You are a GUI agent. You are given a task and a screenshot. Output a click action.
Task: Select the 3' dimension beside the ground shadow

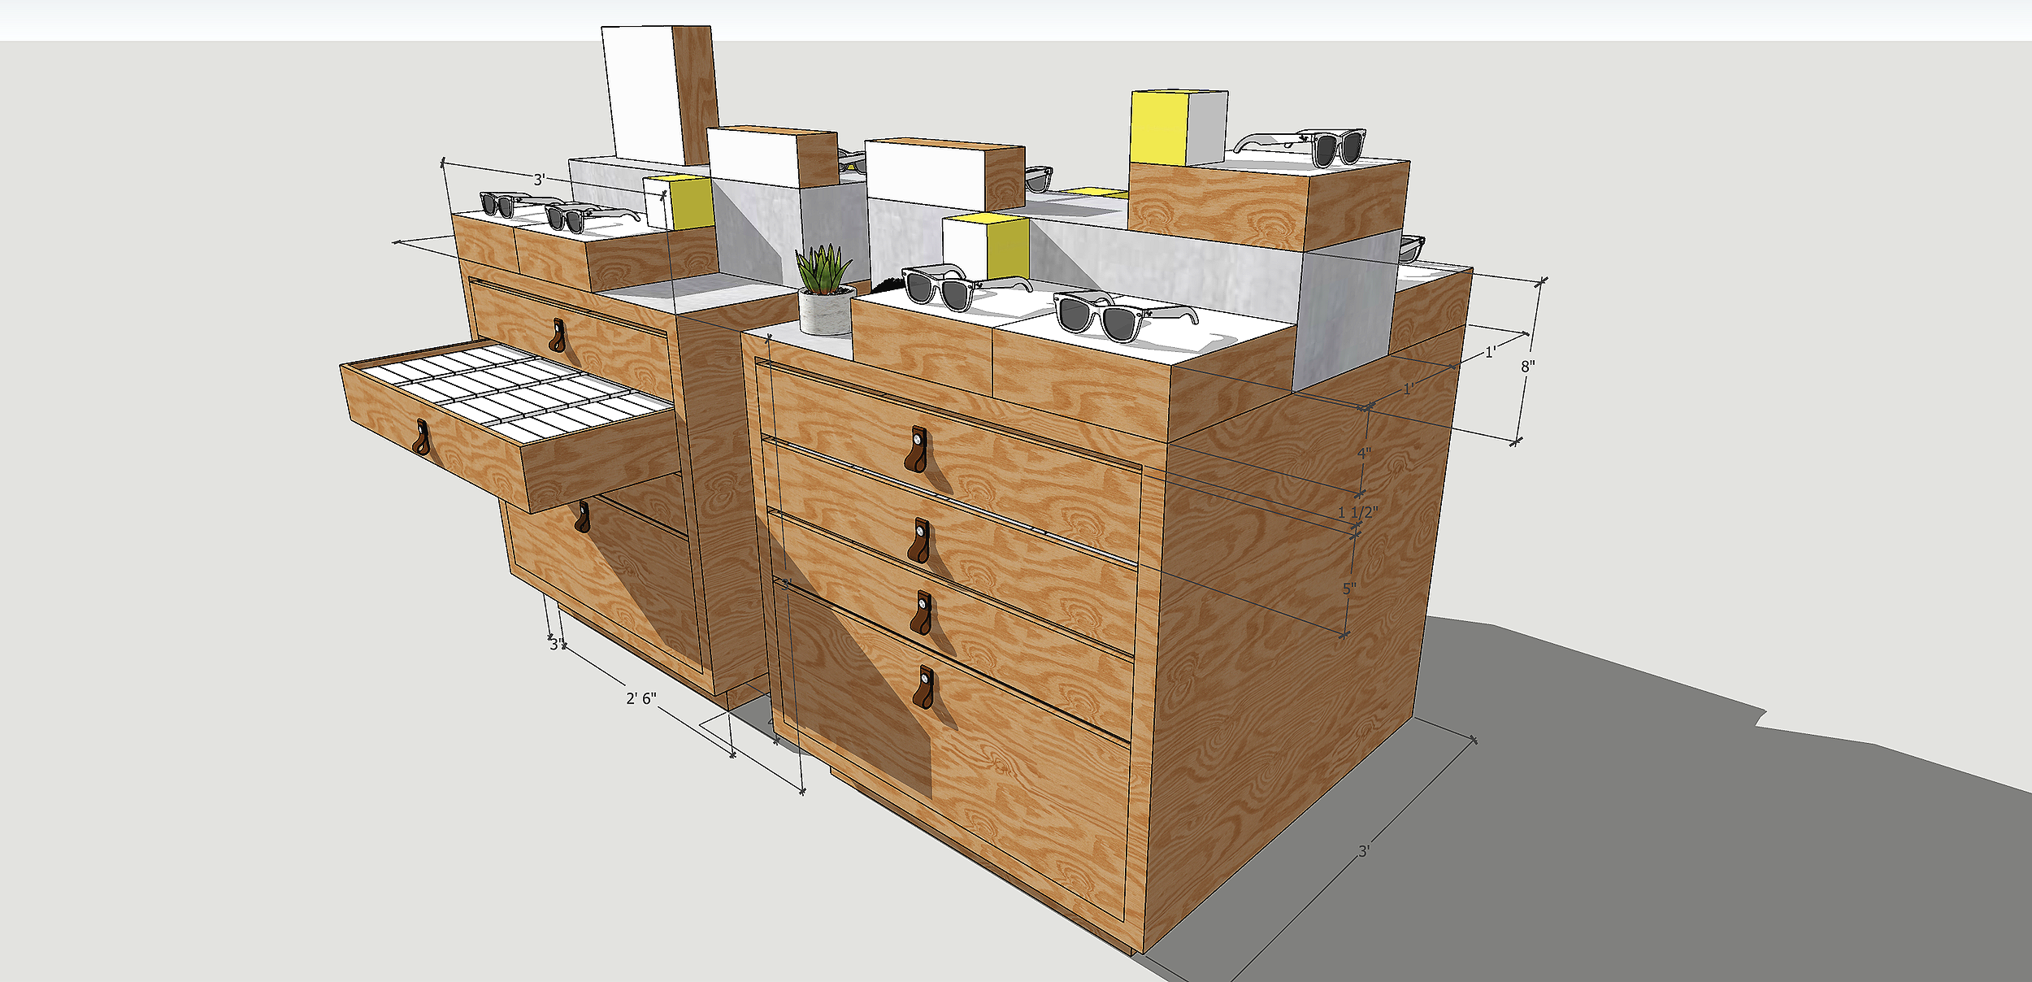[1365, 851]
